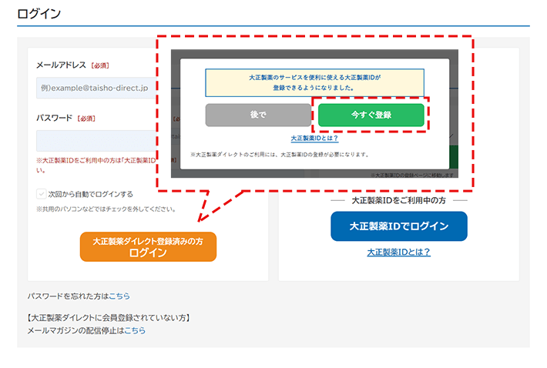This screenshot has width=547, height=368.
Task: Click the note ※共用のパソコンなどではチェックを外してください。
Action: [106, 209]
